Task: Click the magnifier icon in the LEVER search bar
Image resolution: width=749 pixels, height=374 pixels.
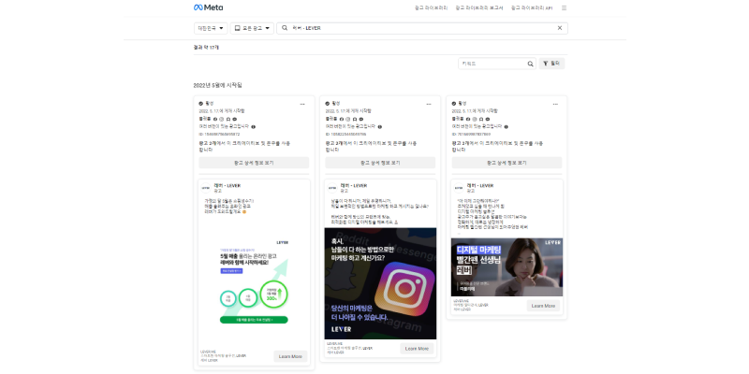Action: (285, 28)
